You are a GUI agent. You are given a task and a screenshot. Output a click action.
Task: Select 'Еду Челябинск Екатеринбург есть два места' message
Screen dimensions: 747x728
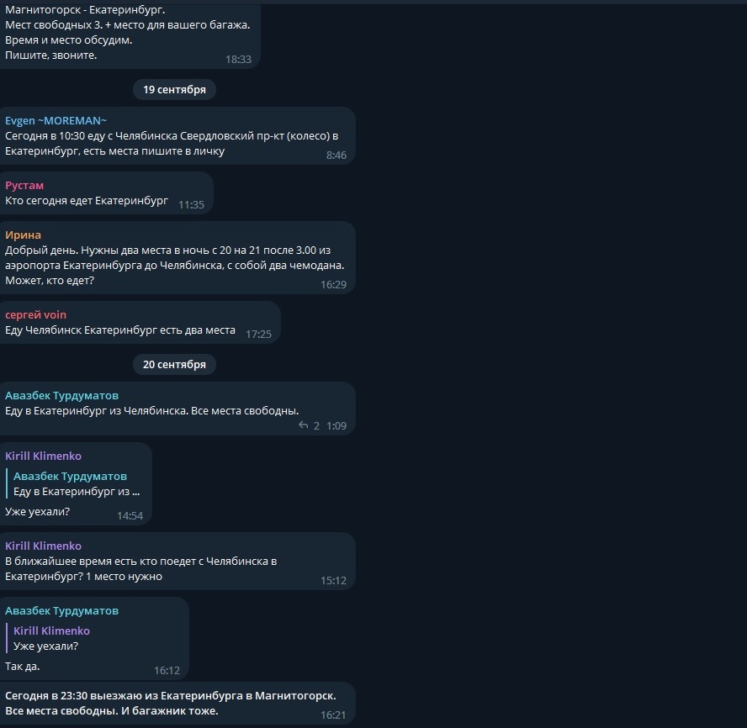point(140,322)
